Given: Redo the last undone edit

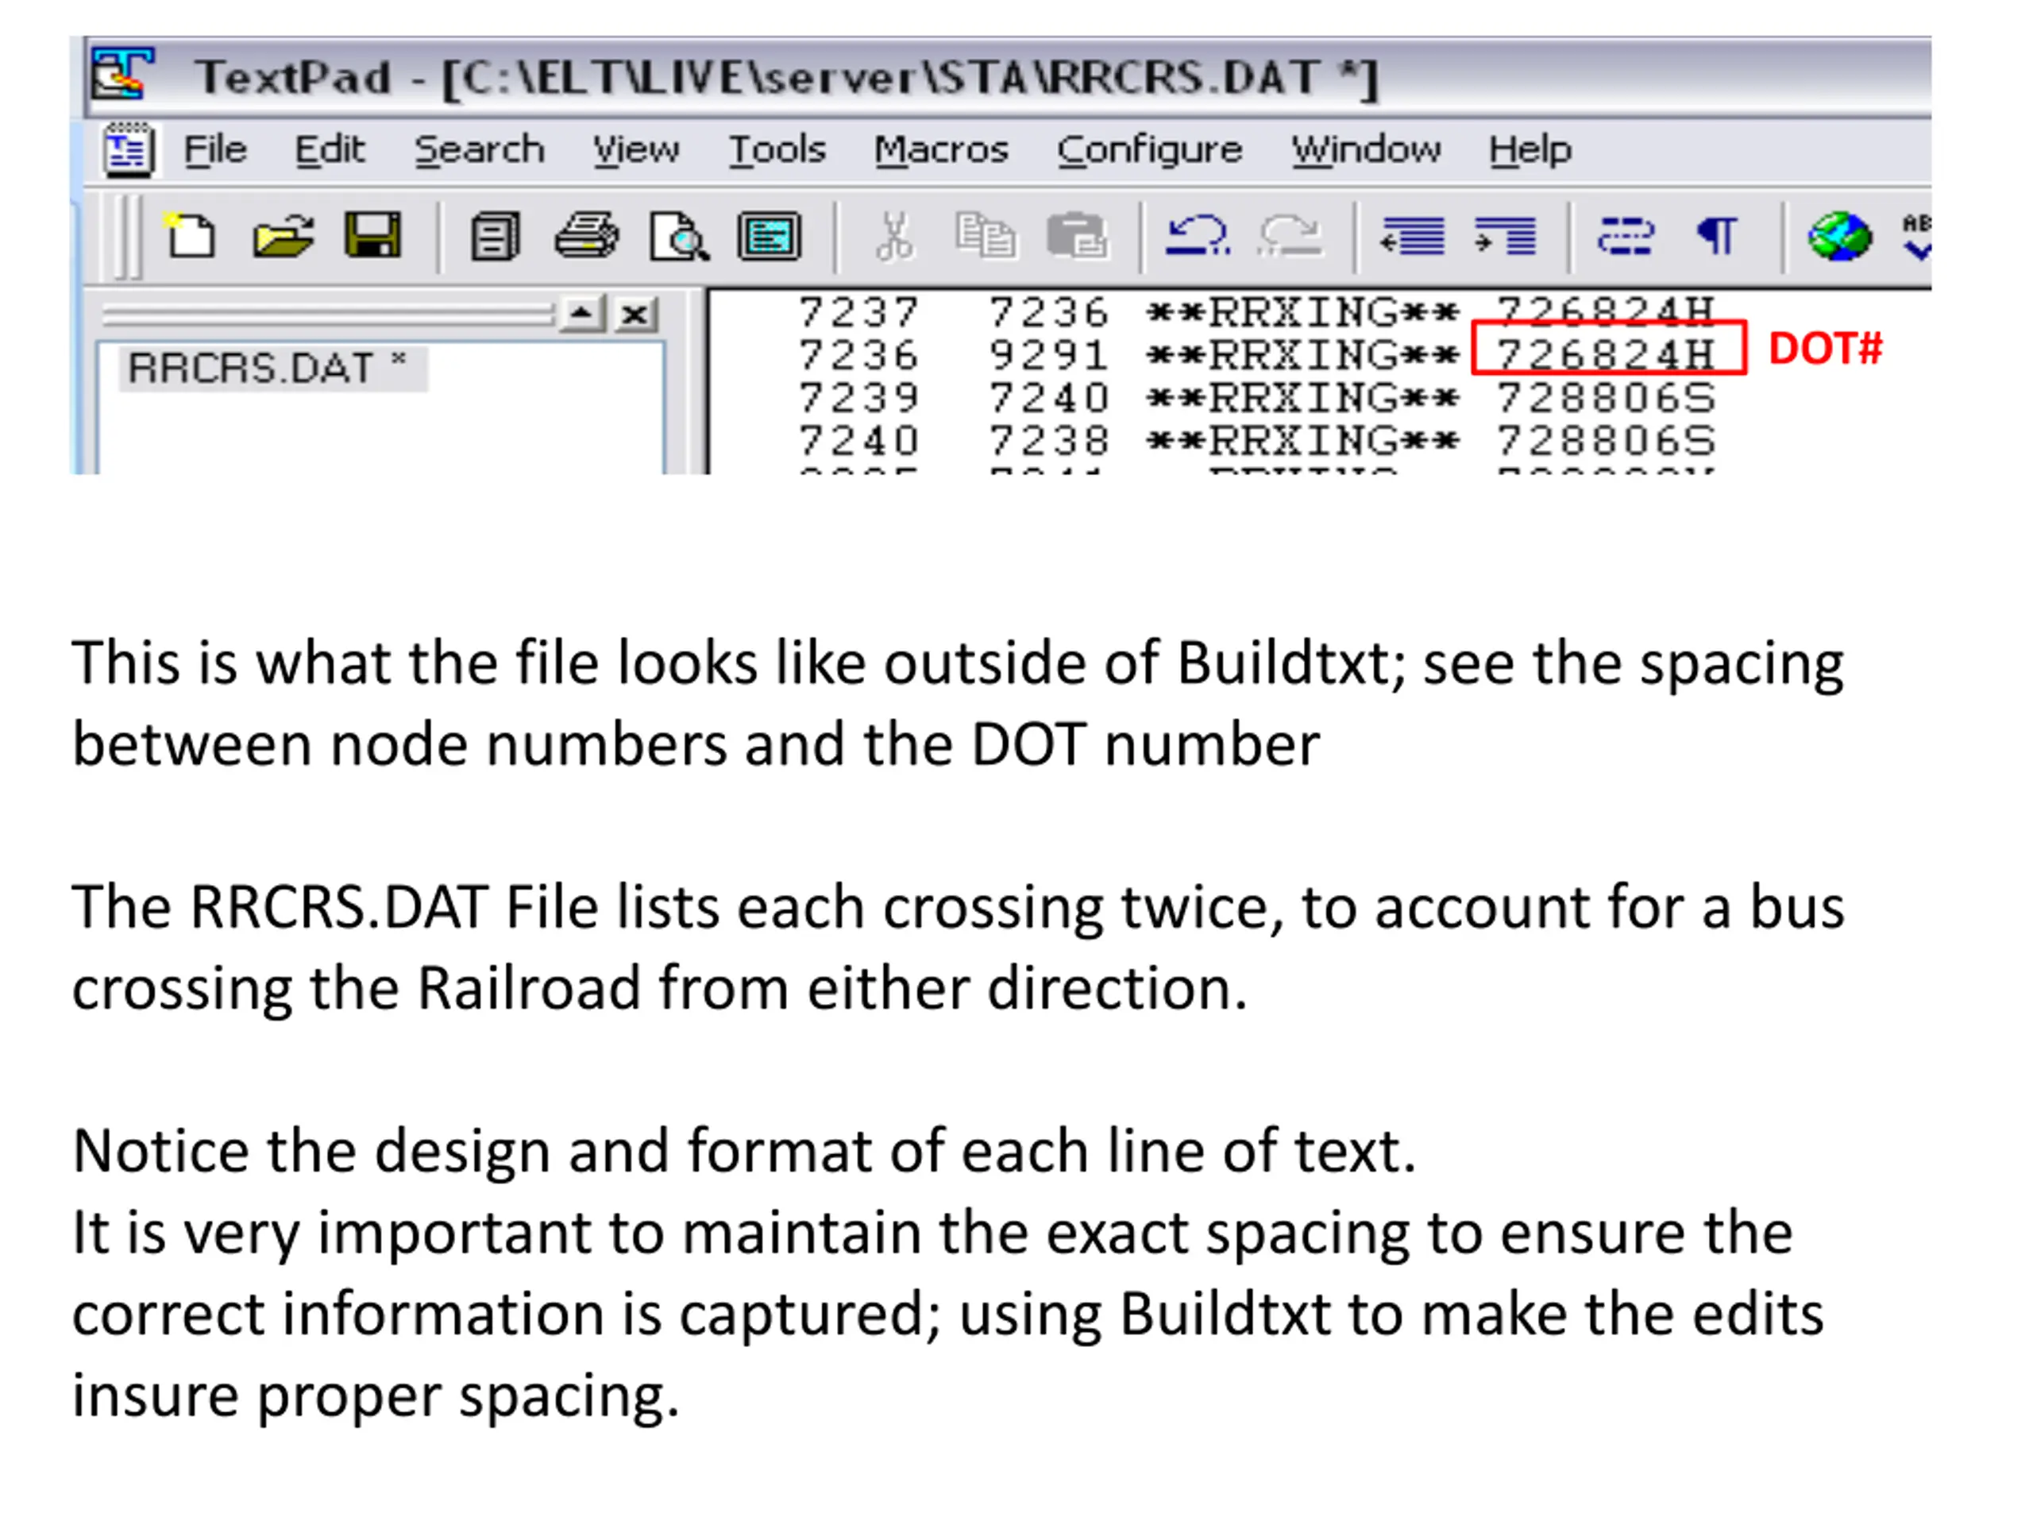Looking at the screenshot, I should click(x=1290, y=236).
